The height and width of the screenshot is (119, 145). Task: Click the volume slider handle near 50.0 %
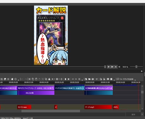(136, 67)
